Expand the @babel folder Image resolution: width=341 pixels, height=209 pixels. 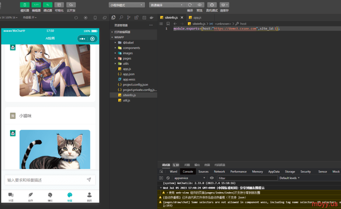tap(133, 43)
